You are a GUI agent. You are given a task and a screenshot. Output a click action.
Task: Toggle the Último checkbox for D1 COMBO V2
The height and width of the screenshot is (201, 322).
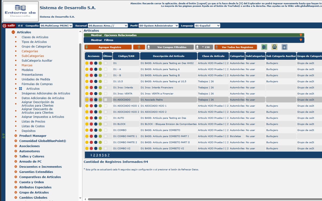coord(106,149)
